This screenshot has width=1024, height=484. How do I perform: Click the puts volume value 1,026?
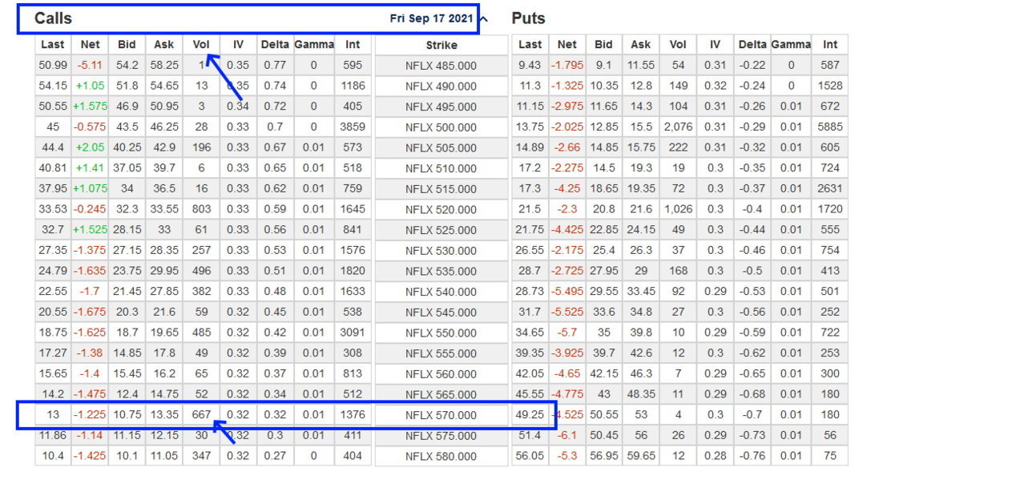678,209
